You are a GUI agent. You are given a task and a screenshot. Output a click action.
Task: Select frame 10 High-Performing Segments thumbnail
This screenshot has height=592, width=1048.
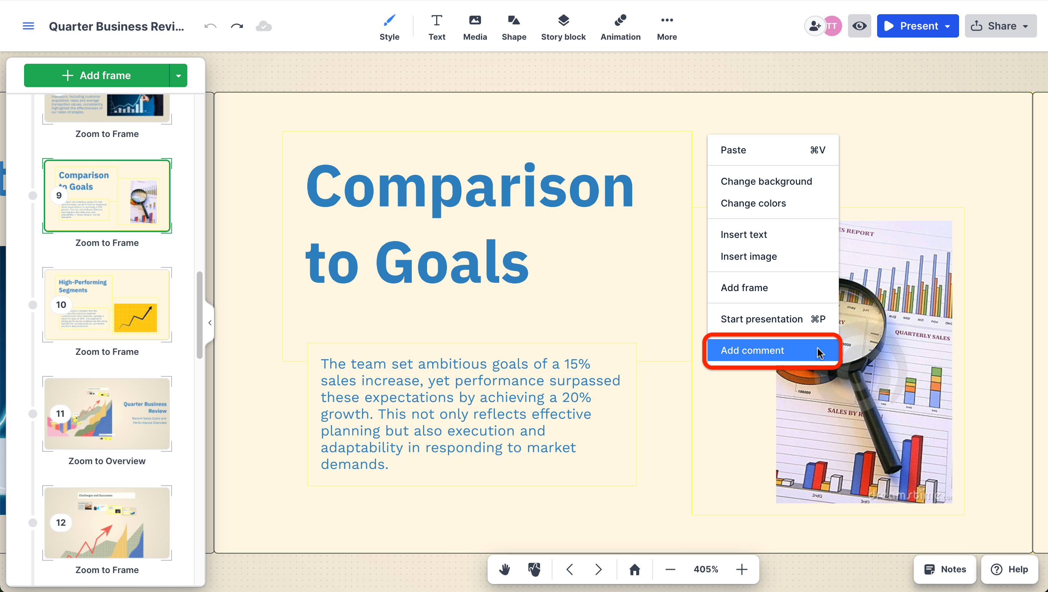(x=107, y=305)
